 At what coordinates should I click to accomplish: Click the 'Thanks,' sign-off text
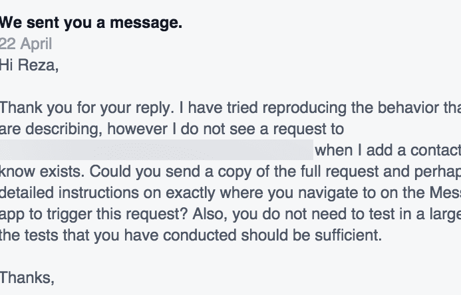tap(27, 278)
